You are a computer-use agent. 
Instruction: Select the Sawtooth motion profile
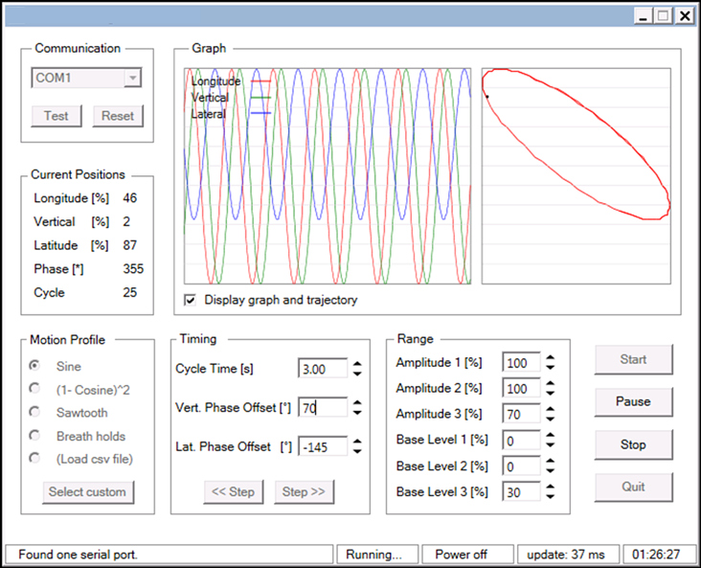point(35,412)
